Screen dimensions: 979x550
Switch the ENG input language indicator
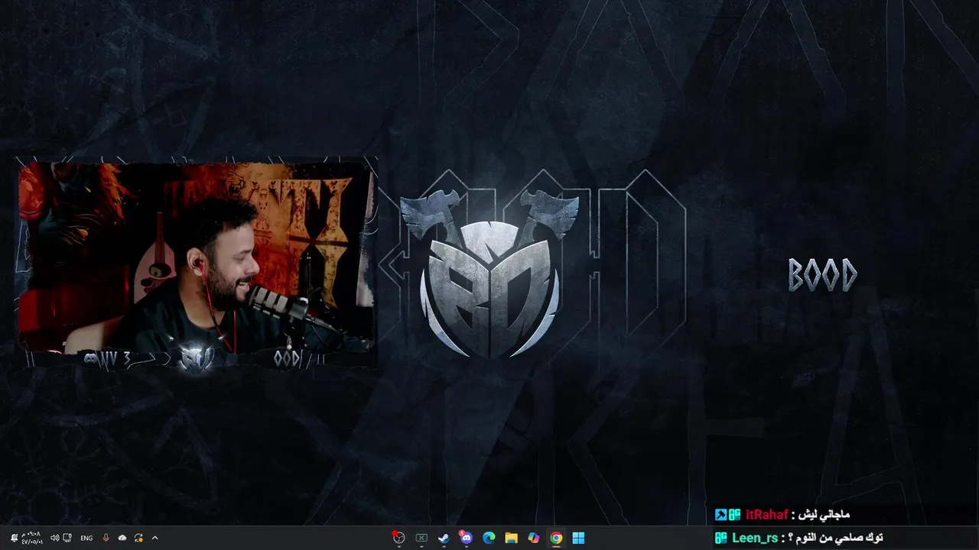[86, 538]
